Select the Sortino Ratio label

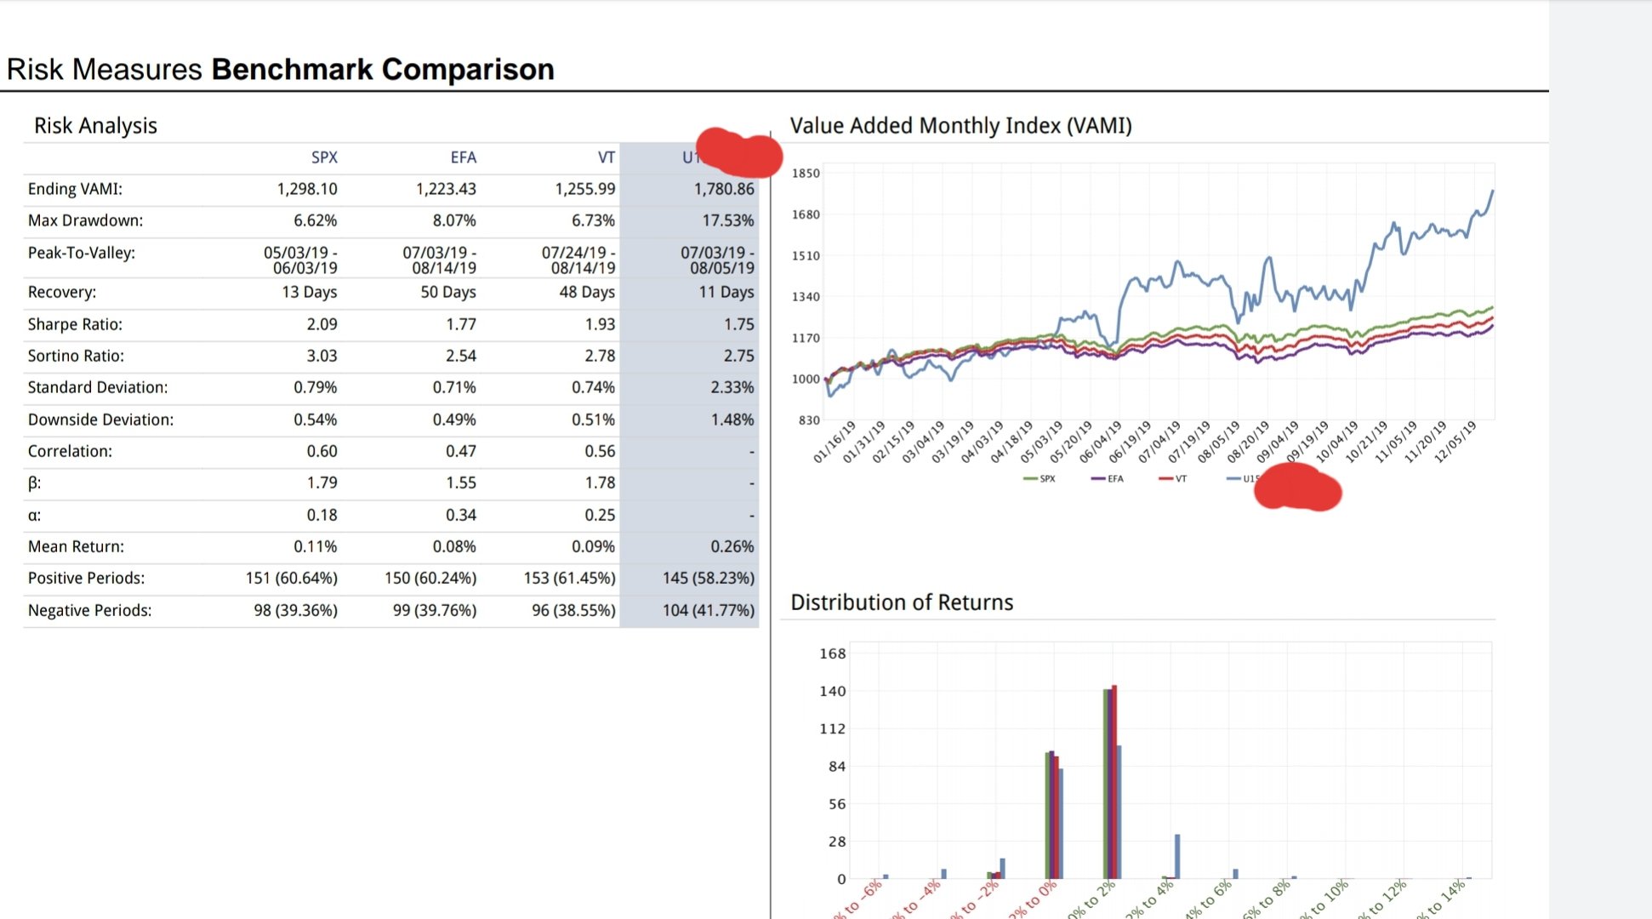pyautogui.click(x=76, y=356)
